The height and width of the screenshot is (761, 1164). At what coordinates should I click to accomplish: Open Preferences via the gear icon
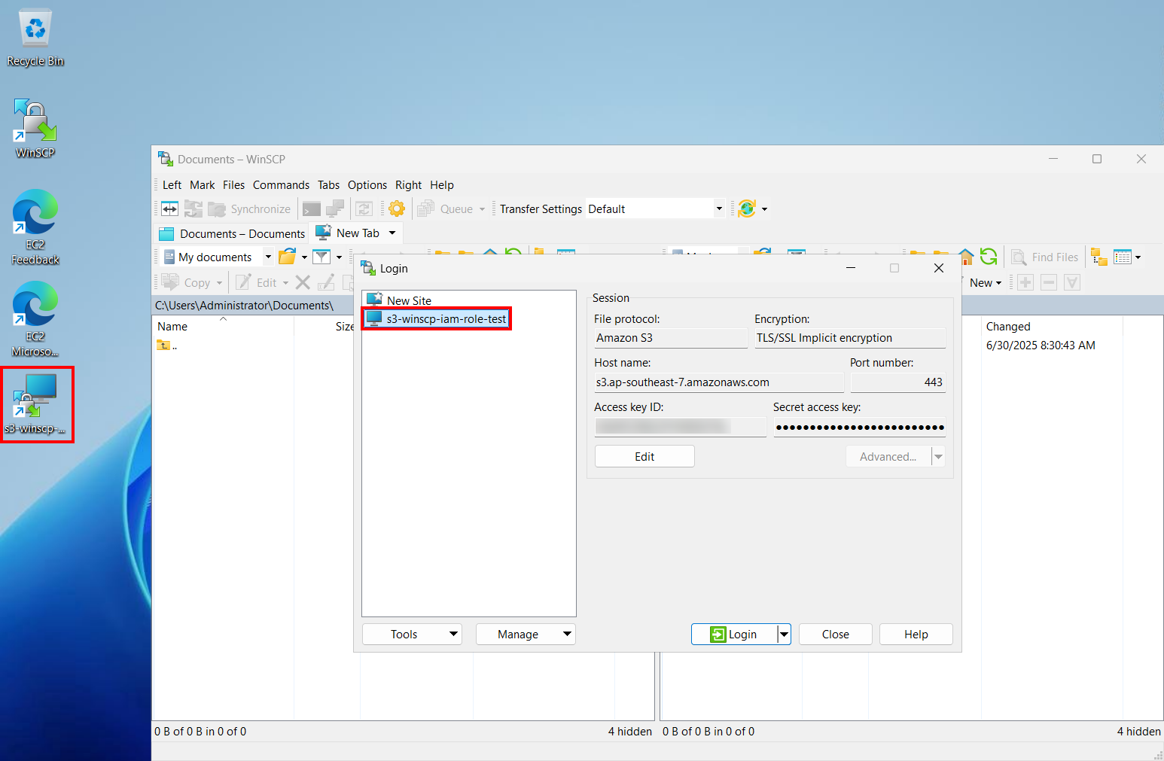[397, 209]
